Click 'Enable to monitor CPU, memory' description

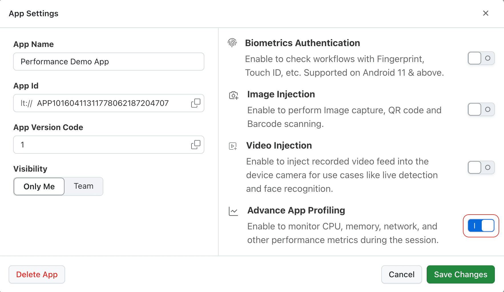pyautogui.click(x=343, y=233)
